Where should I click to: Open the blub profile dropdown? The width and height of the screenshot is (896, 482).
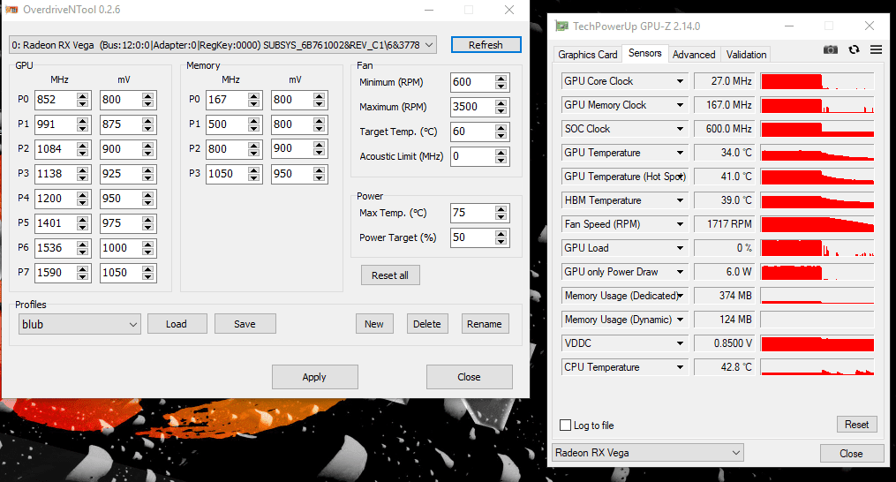tap(79, 324)
